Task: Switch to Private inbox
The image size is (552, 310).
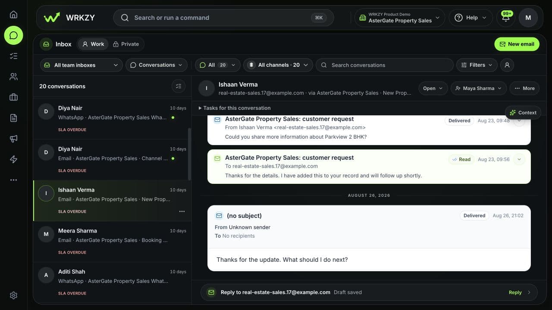Action: point(126,44)
